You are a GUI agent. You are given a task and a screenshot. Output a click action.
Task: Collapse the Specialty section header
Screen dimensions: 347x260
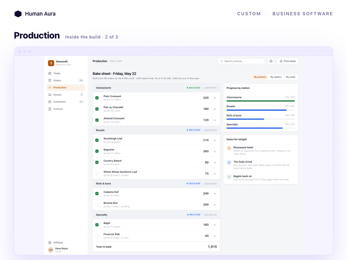click(x=156, y=215)
